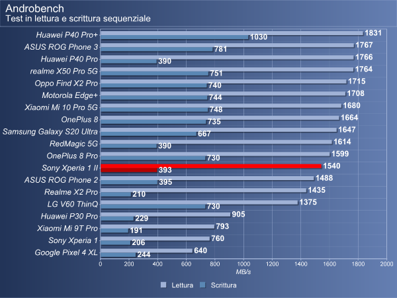Click the Scrittura legend color swatch
Screen dimensions: 397x298
[x=202, y=285]
